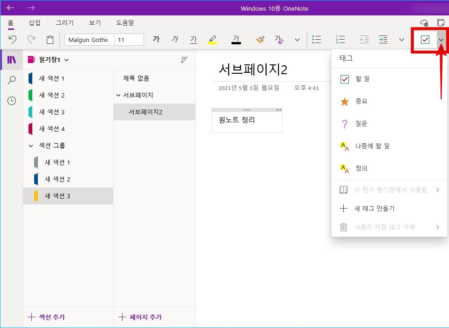Select the crimson 새 섹션 4 section
The width and height of the screenshot is (449, 328).
68,129
